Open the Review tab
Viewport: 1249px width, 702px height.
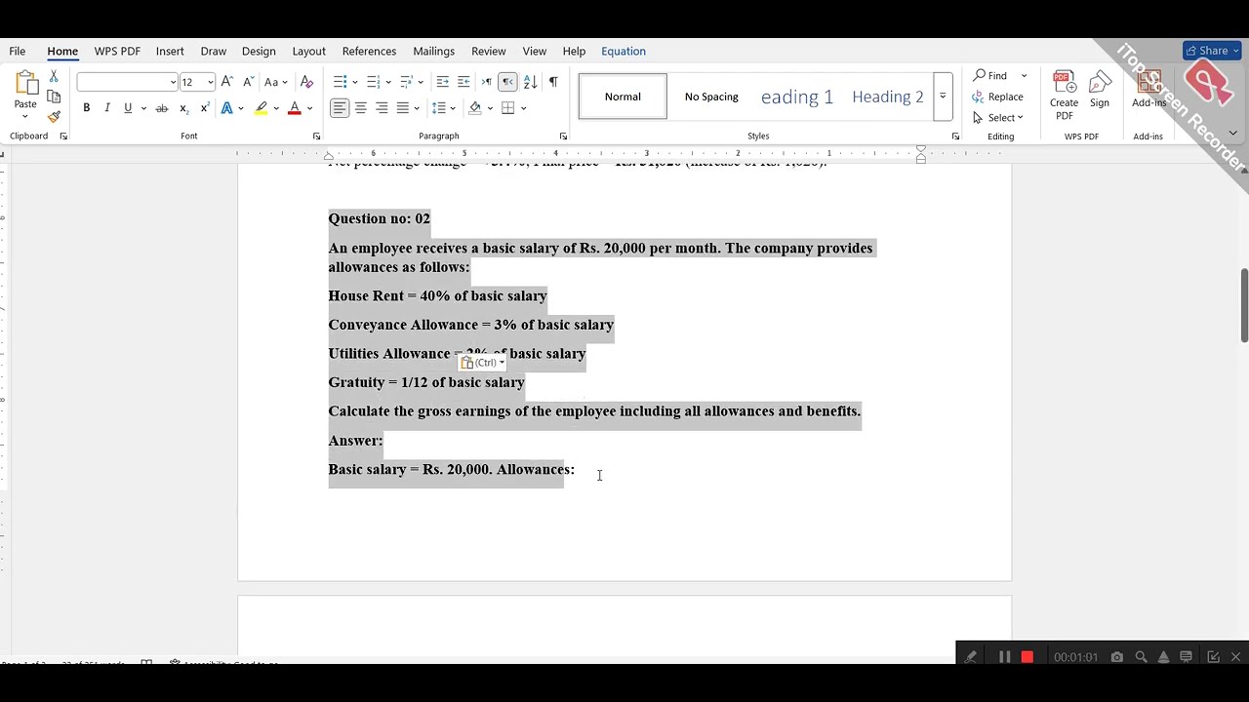tap(489, 51)
